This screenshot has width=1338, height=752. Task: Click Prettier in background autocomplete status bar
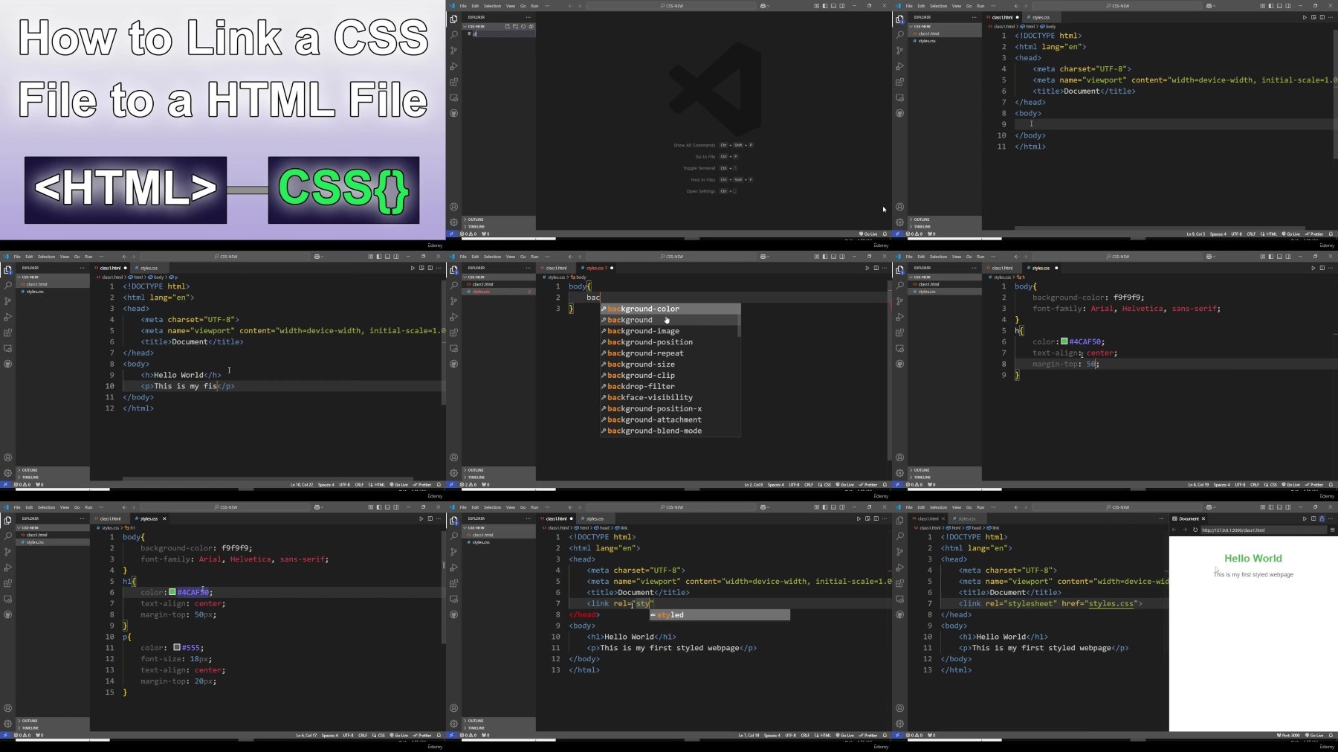coord(870,484)
